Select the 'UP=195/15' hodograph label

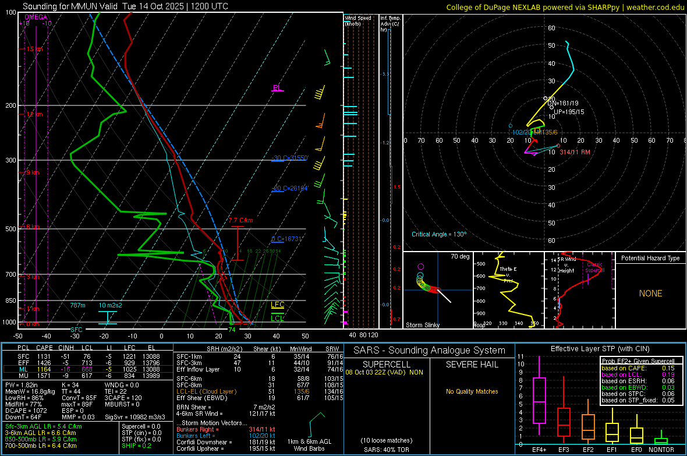(569, 112)
